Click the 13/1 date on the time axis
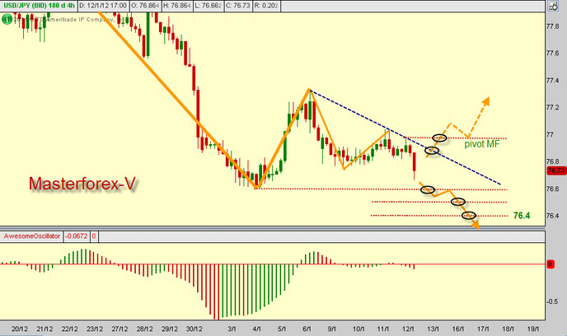This screenshot has height=336, width=567. click(x=433, y=329)
